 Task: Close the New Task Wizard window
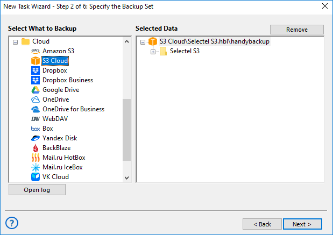pos(324,6)
